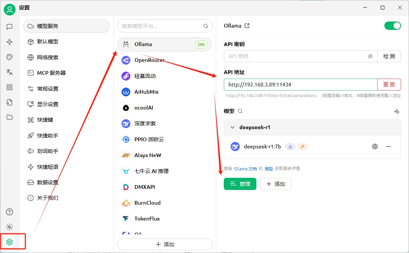Collapse the deepseek-r1 model group

[233, 127]
